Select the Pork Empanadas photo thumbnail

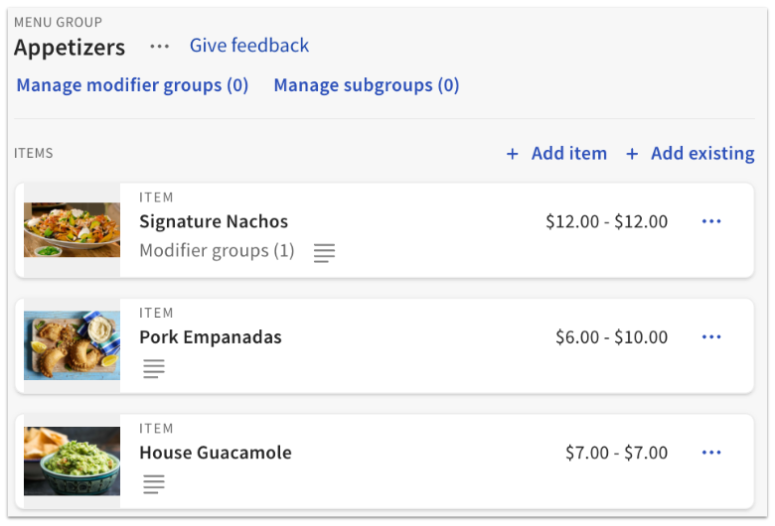[x=72, y=346]
